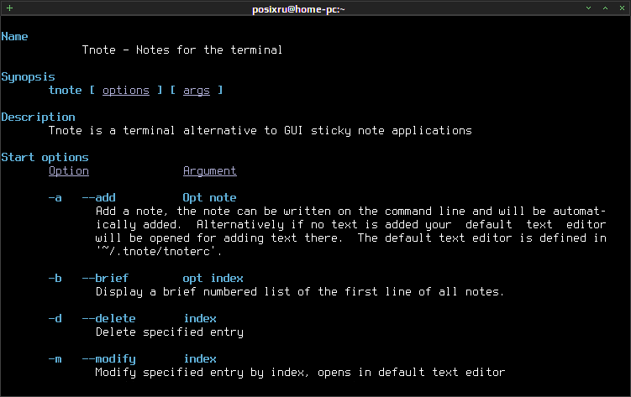Click the --brief option text
This screenshot has height=397, width=631.
point(105,278)
